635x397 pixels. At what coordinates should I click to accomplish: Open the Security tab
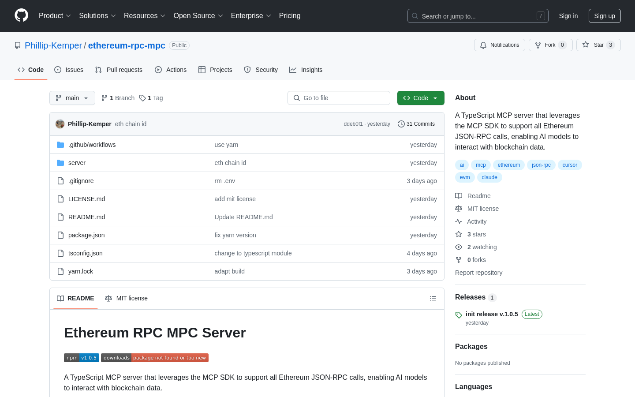[261, 70]
